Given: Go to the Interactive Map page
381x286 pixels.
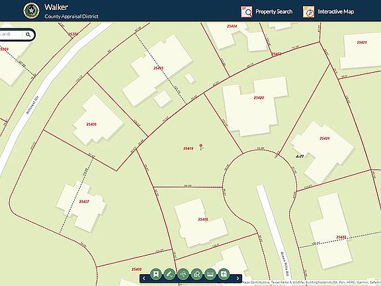Looking at the screenshot, I should click(336, 12).
